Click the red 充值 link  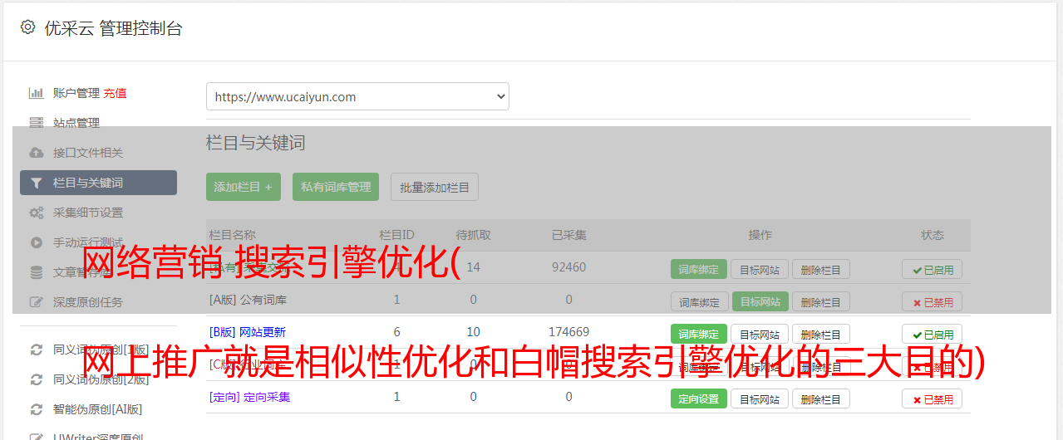click(x=115, y=93)
